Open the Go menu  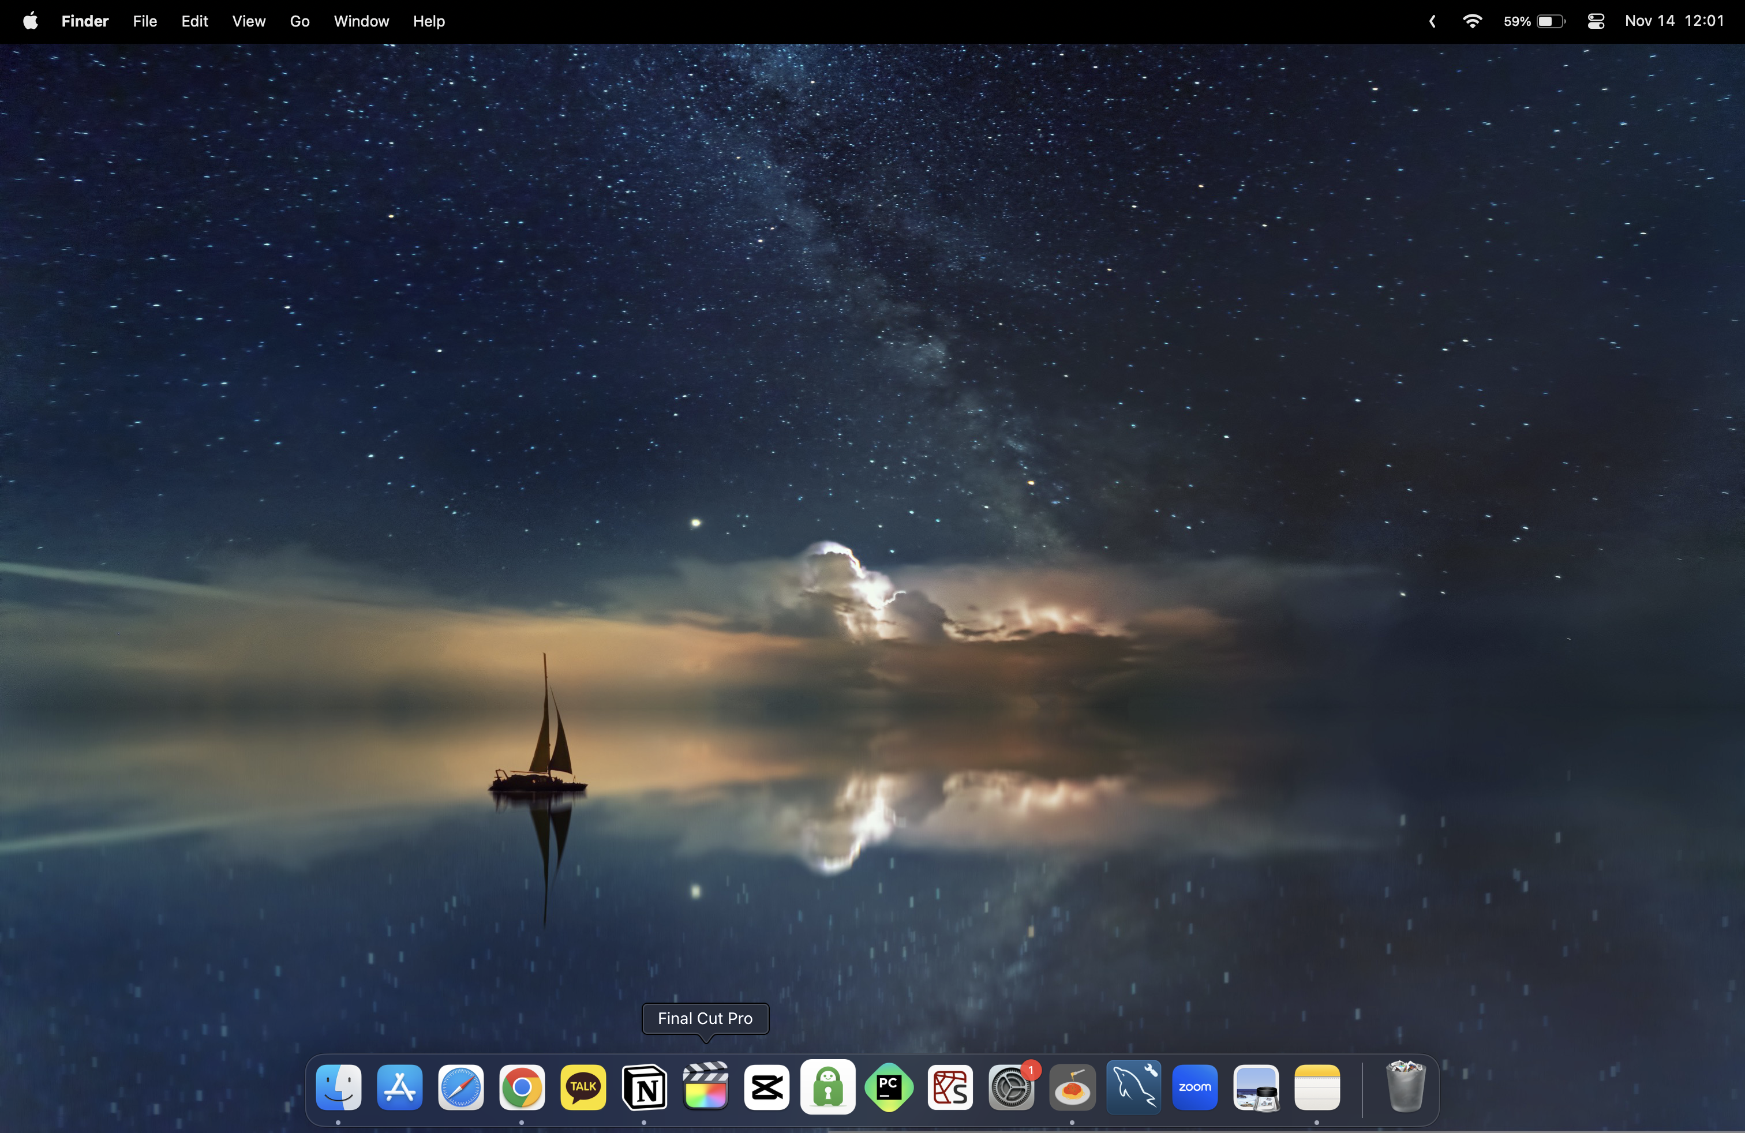[x=299, y=21]
